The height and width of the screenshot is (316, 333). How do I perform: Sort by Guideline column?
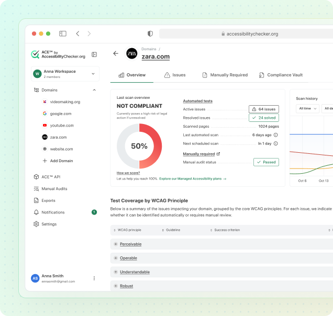(x=171, y=230)
